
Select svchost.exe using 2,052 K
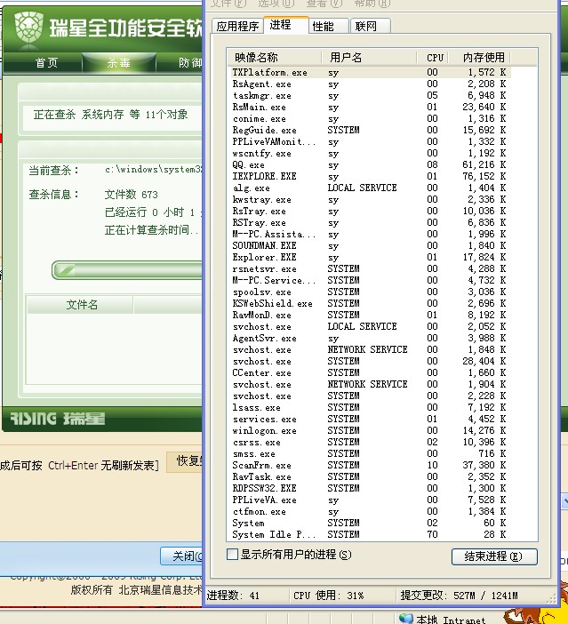[369, 326]
